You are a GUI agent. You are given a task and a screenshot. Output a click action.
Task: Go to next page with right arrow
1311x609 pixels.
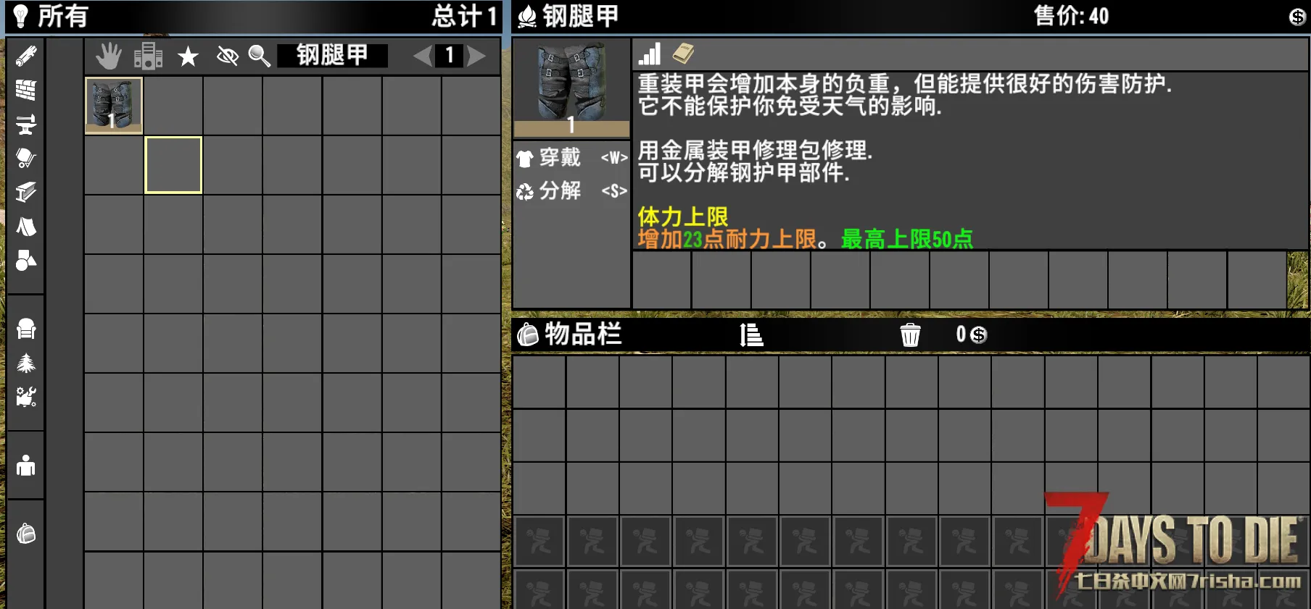pos(476,55)
